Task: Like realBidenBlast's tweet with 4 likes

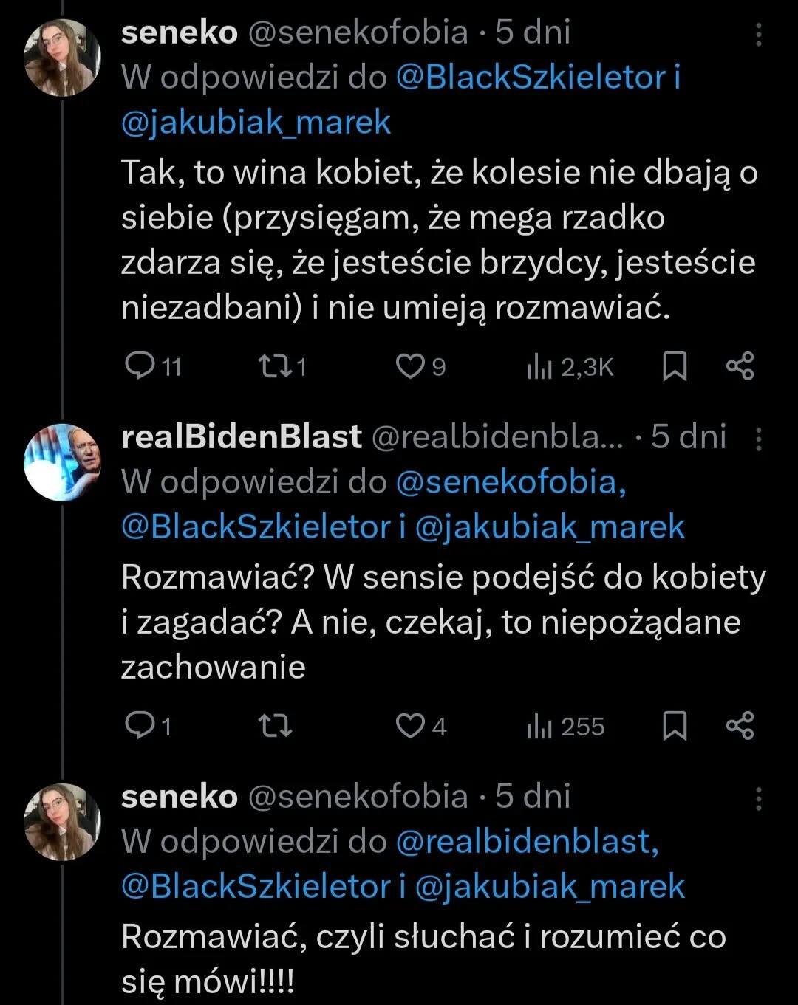Action: pyautogui.click(x=409, y=726)
